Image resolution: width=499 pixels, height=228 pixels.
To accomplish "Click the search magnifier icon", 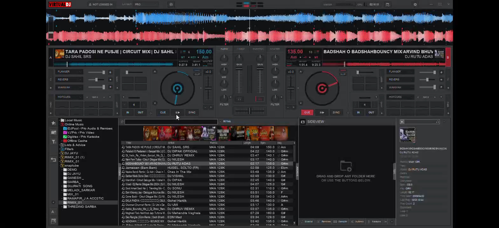I will 122,122.
